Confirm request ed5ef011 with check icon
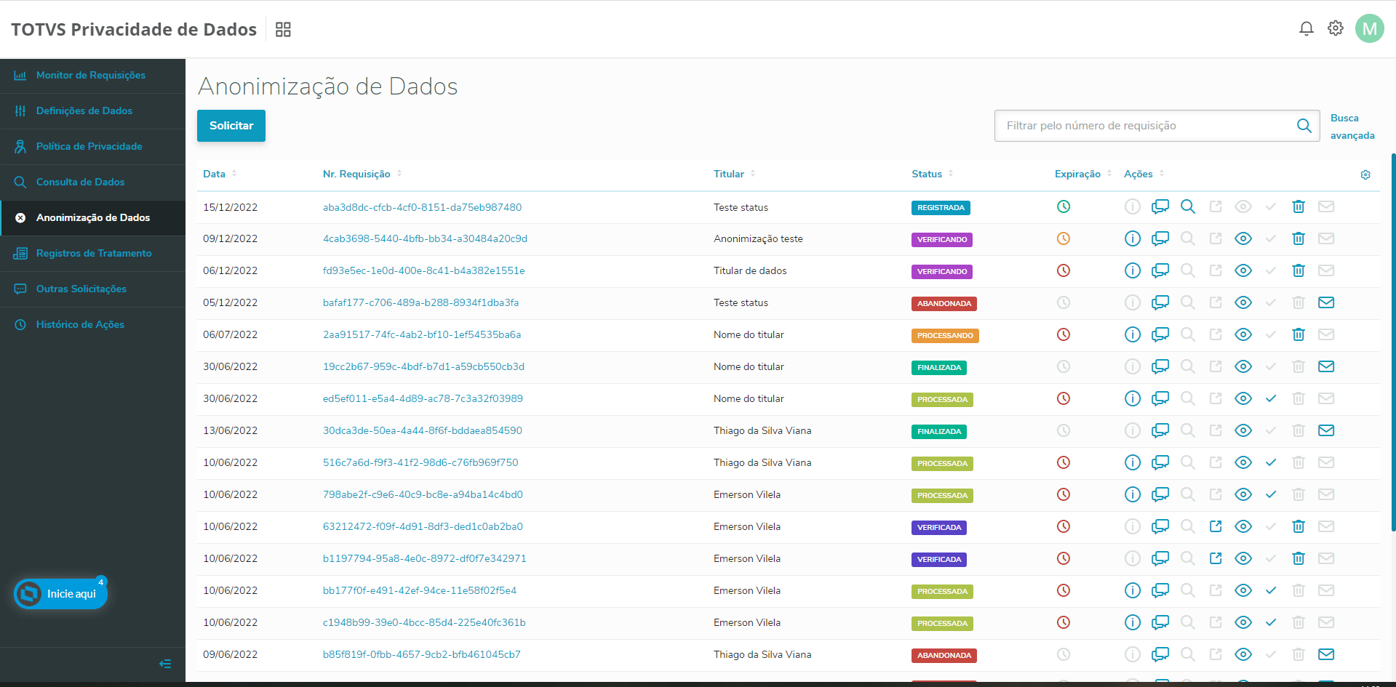 tap(1271, 398)
